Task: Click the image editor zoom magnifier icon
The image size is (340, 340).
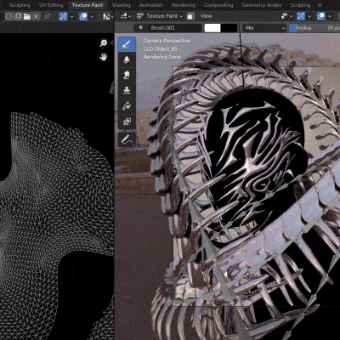Action: pyautogui.click(x=104, y=43)
